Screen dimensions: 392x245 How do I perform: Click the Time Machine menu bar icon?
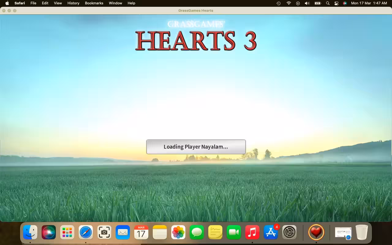click(x=278, y=3)
